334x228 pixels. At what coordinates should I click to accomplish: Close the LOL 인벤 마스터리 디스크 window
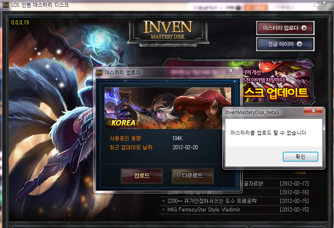click(x=324, y=4)
